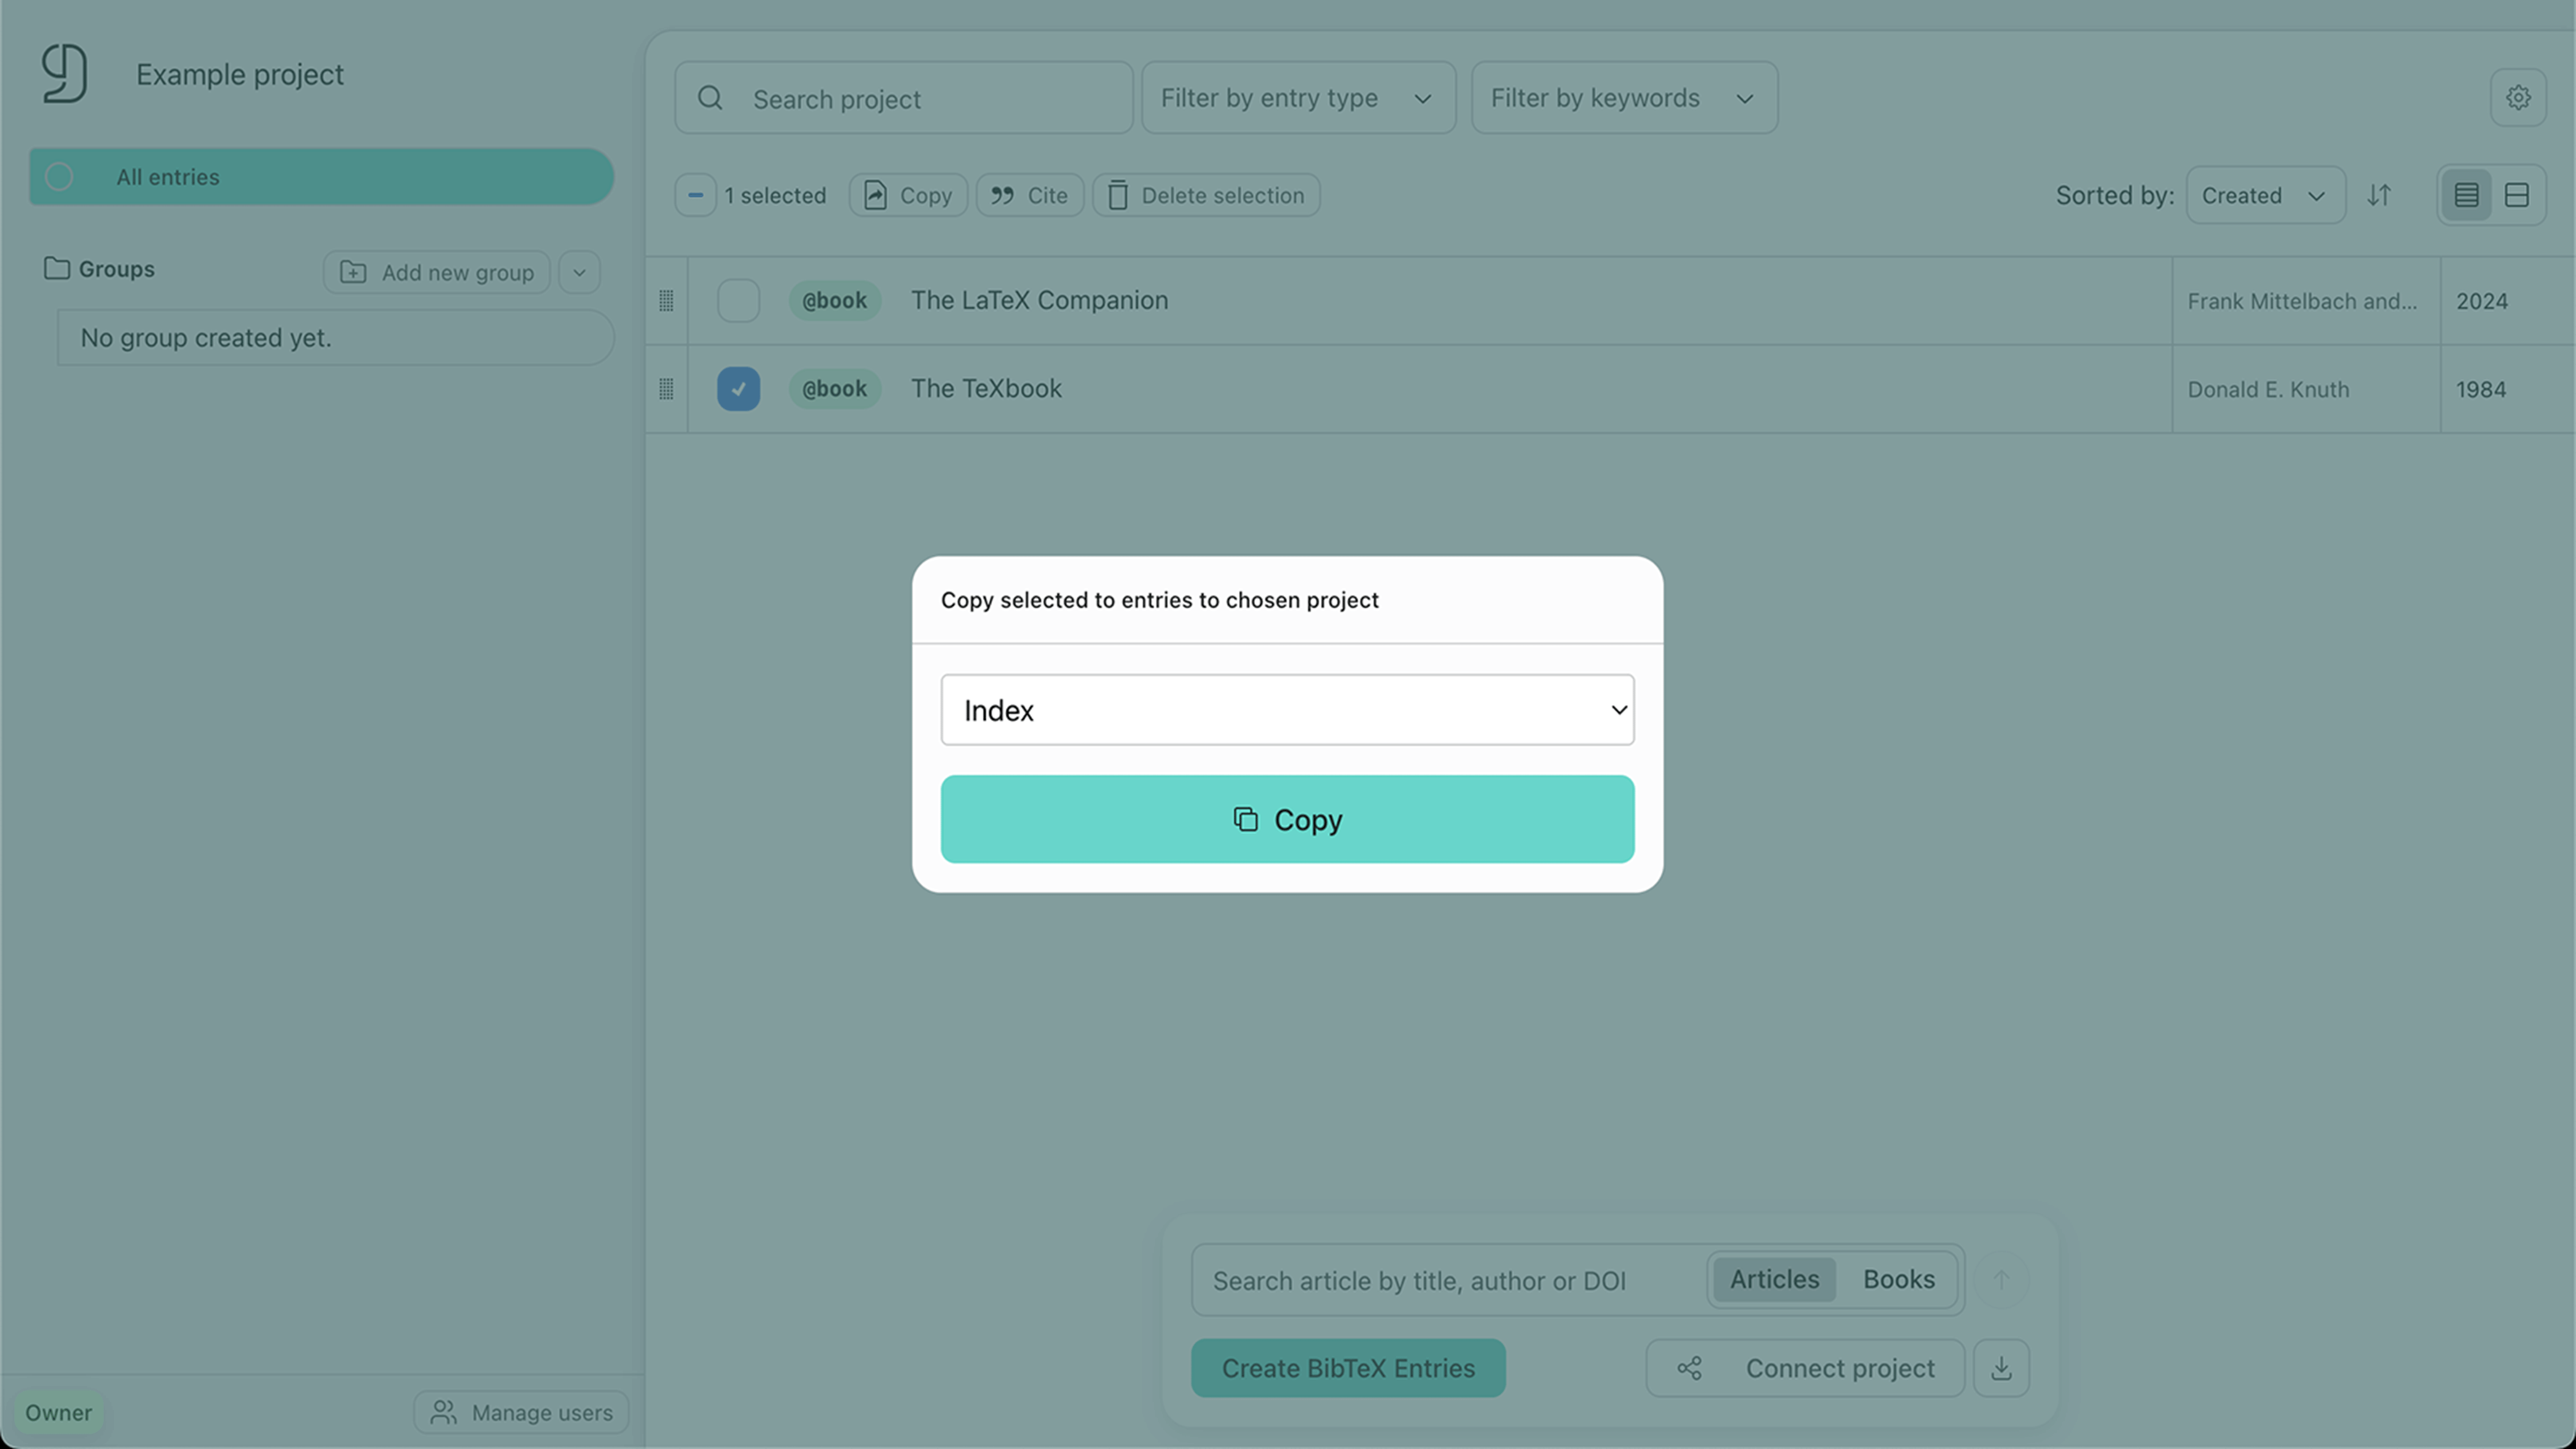Viewport: 2576px width, 1449px height.
Task: Deselect all via the minus checkbox
Action: (695, 195)
